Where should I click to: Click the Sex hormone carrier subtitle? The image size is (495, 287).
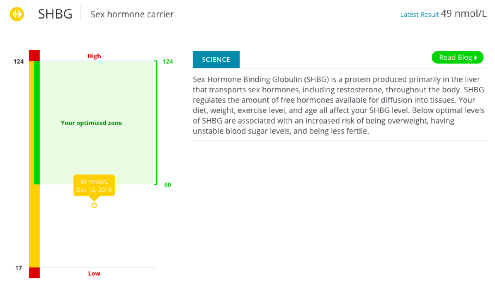132,14
